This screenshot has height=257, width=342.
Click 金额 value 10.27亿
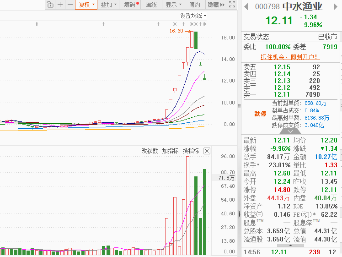tap(326, 157)
